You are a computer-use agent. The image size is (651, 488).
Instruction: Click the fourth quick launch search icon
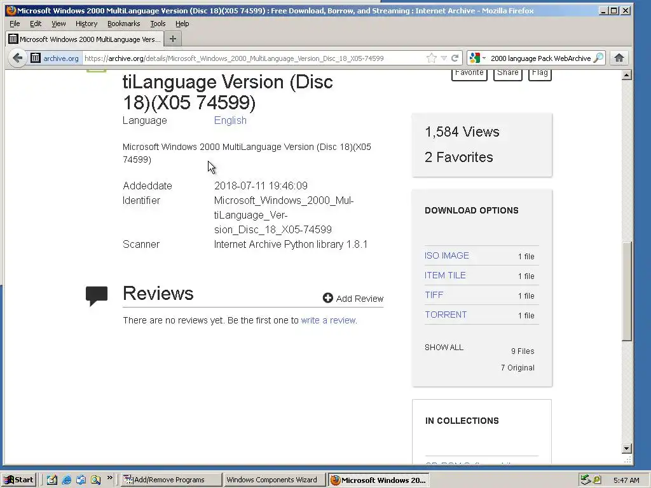point(96,480)
